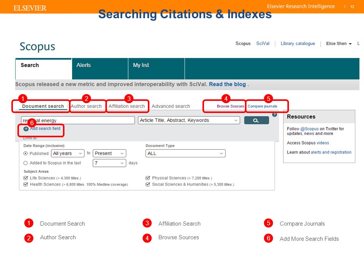Viewport: 364px width, 273px height.
Task: Click the Compare journals link
Action: pos(262,106)
